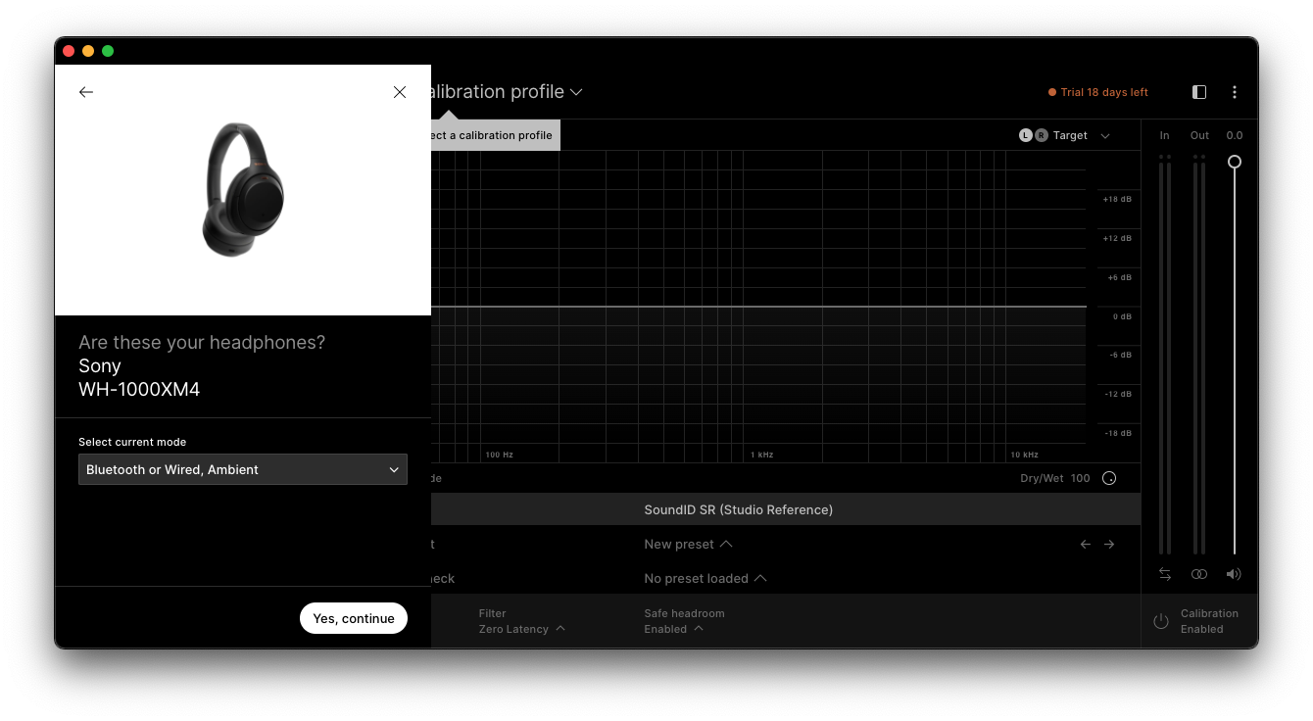Click the 100 Hz frequency label
This screenshot has height=721, width=1313.
(500, 455)
